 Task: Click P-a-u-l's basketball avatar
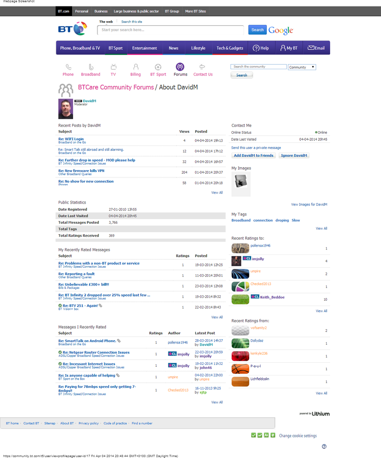(241, 369)
